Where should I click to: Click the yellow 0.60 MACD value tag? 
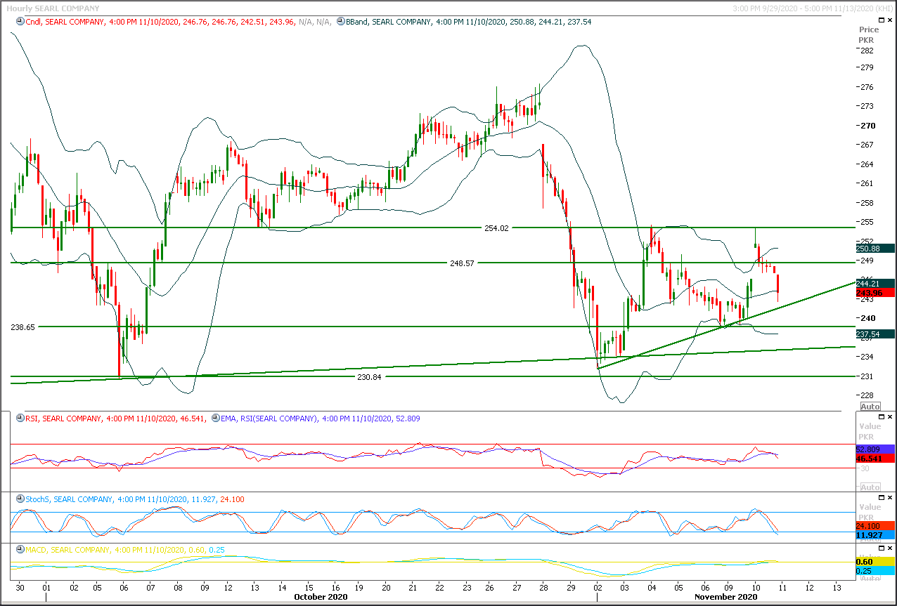(x=875, y=562)
